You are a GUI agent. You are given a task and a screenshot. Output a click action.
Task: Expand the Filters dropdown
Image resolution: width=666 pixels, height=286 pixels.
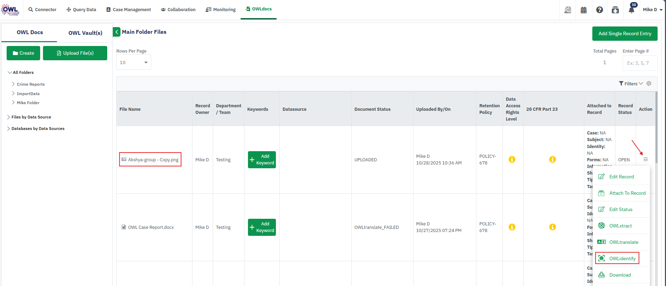[631, 84]
